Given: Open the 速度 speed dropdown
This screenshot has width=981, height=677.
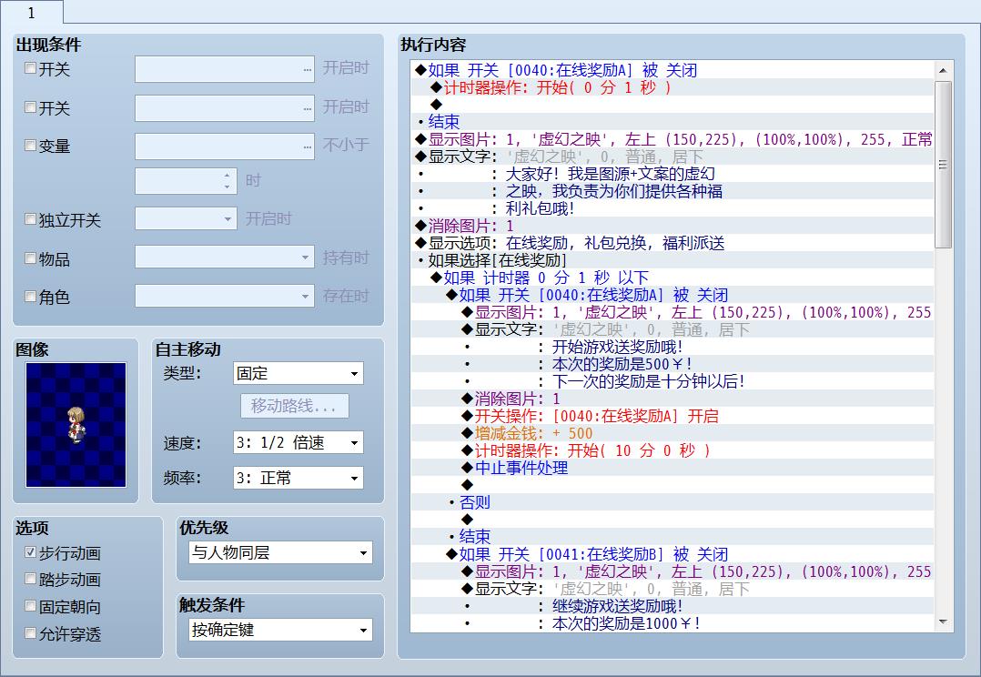Looking at the screenshot, I should [x=298, y=443].
